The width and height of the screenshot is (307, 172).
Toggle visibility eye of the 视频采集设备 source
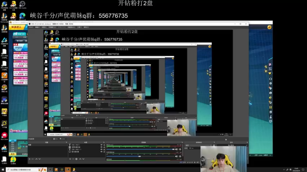101,147
